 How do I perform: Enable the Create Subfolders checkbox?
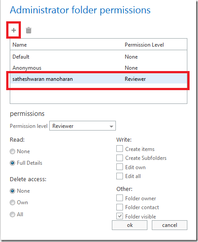pos(119,158)
